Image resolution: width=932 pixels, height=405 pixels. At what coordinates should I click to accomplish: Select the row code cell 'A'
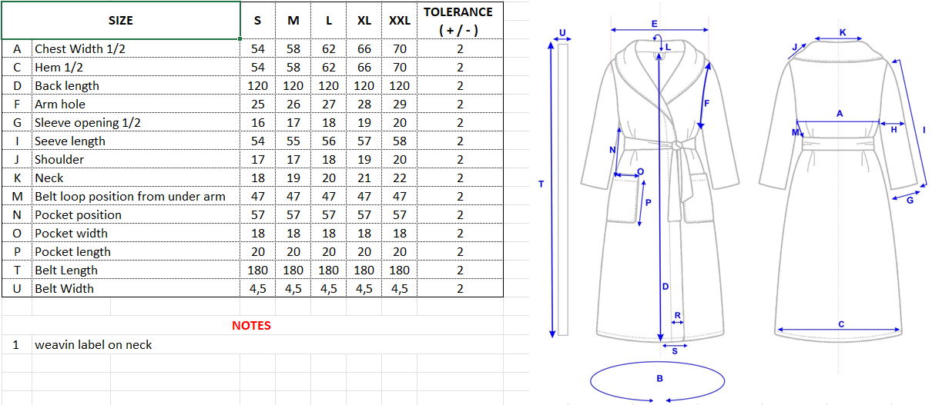coord(17,48)
